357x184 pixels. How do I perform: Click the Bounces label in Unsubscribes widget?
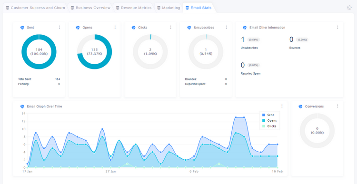click(x=191, y=79)
